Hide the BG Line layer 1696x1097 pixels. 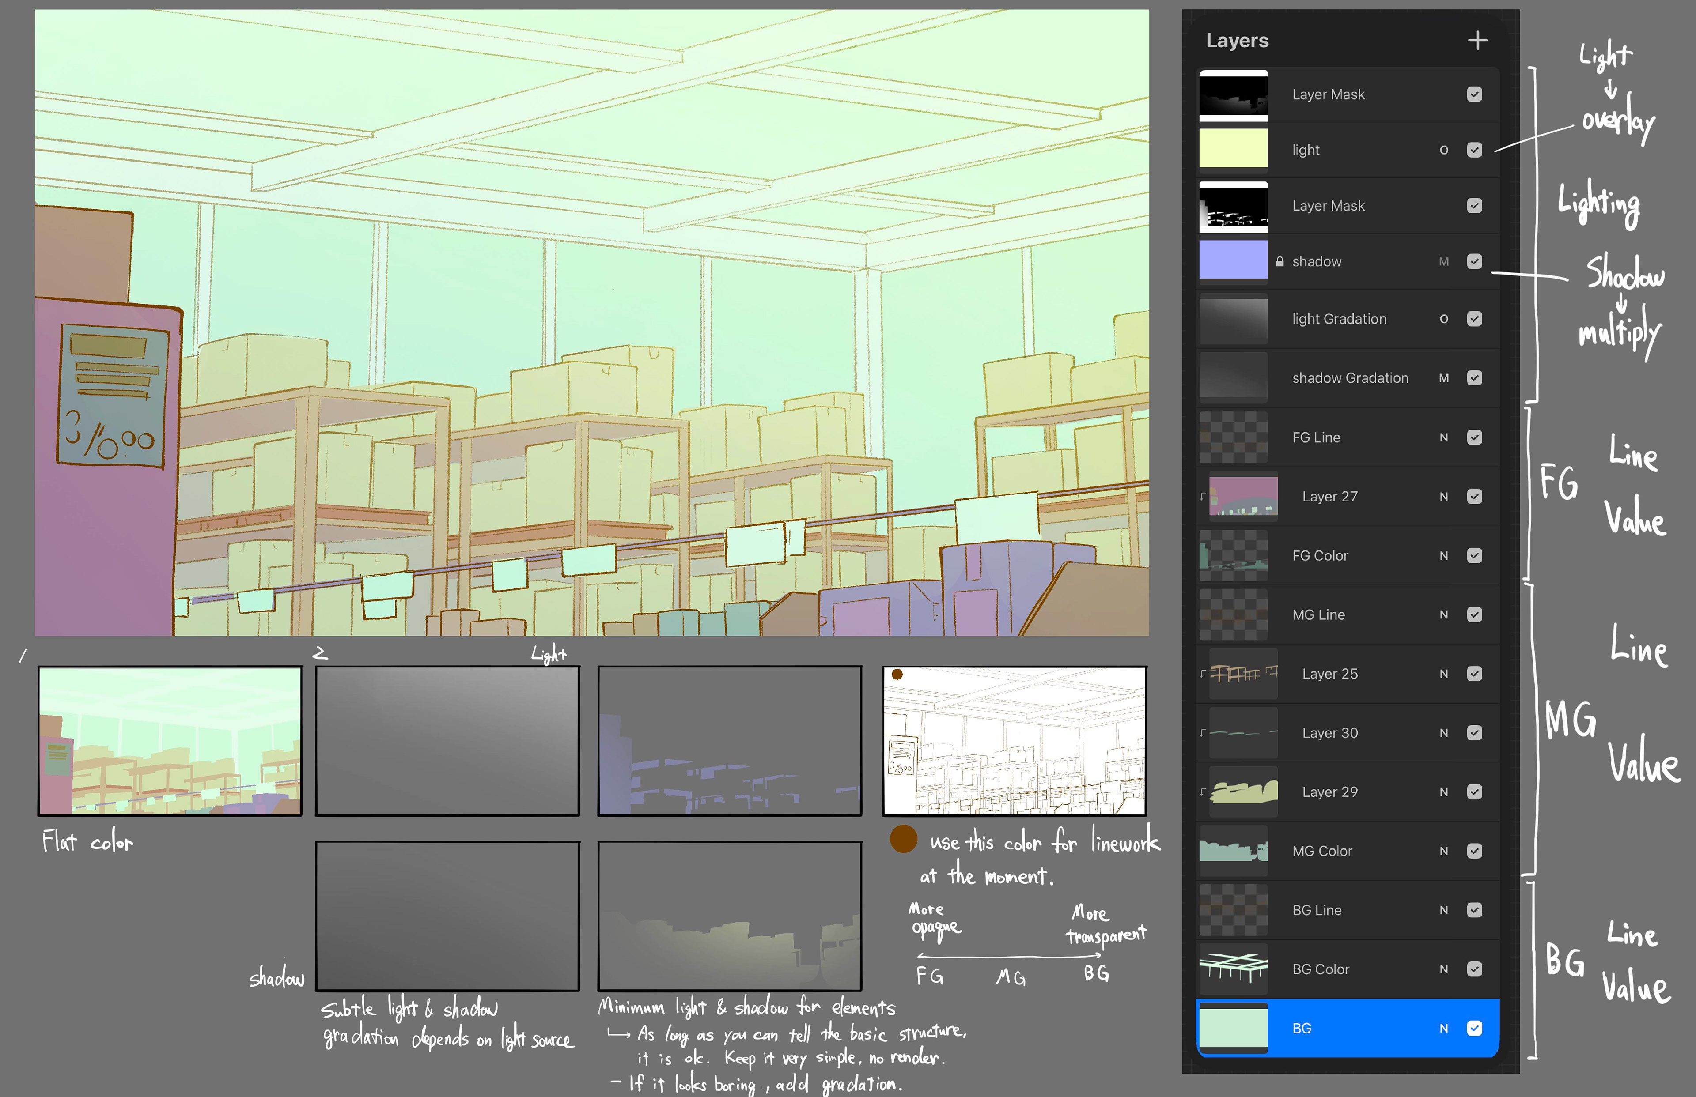click(1474, 910)
